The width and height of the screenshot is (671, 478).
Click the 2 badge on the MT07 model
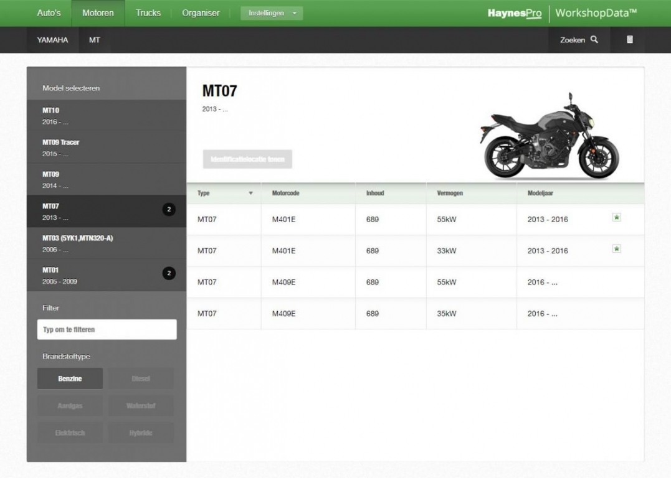[169, 209]
